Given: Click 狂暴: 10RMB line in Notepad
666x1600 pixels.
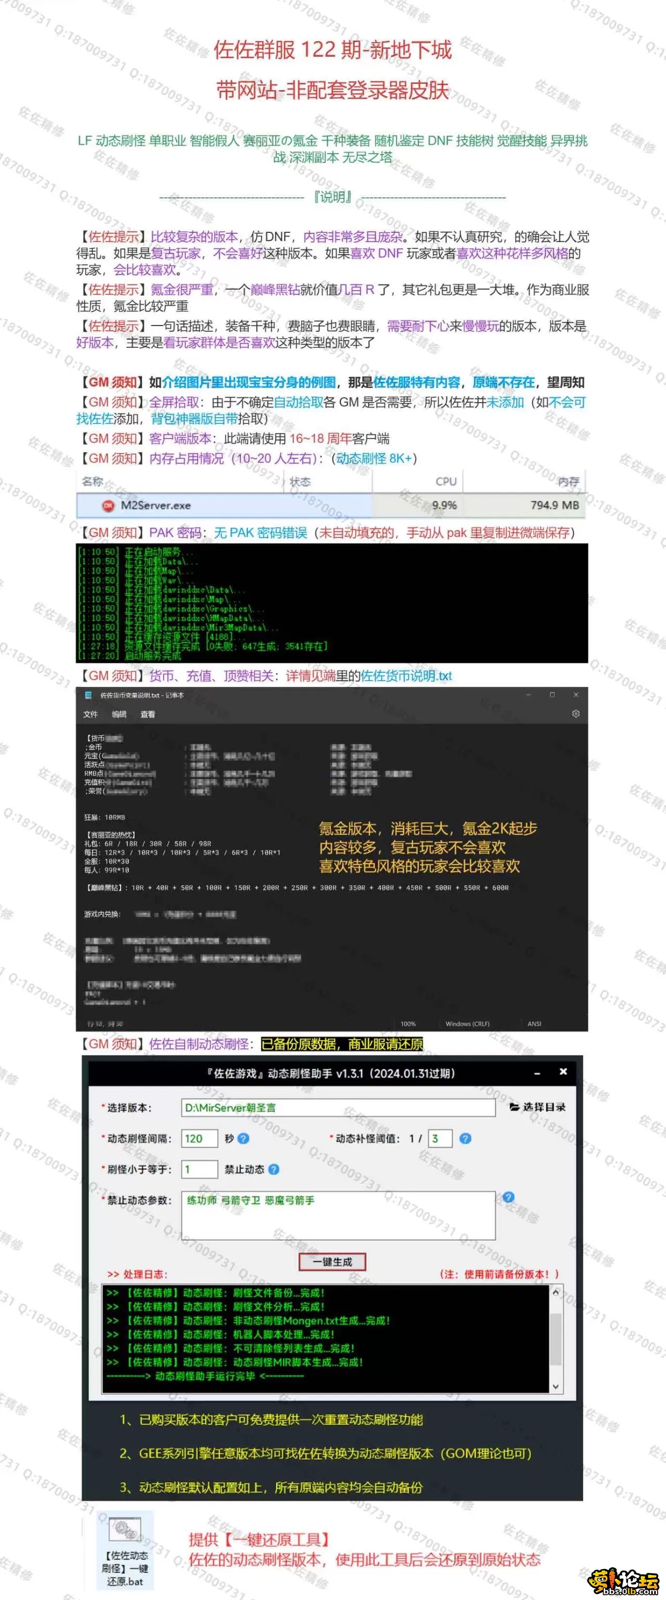Looking at the screenshot, I should pos(104,817).
